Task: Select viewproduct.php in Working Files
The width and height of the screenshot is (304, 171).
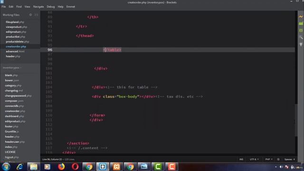Action: (16, 27)
